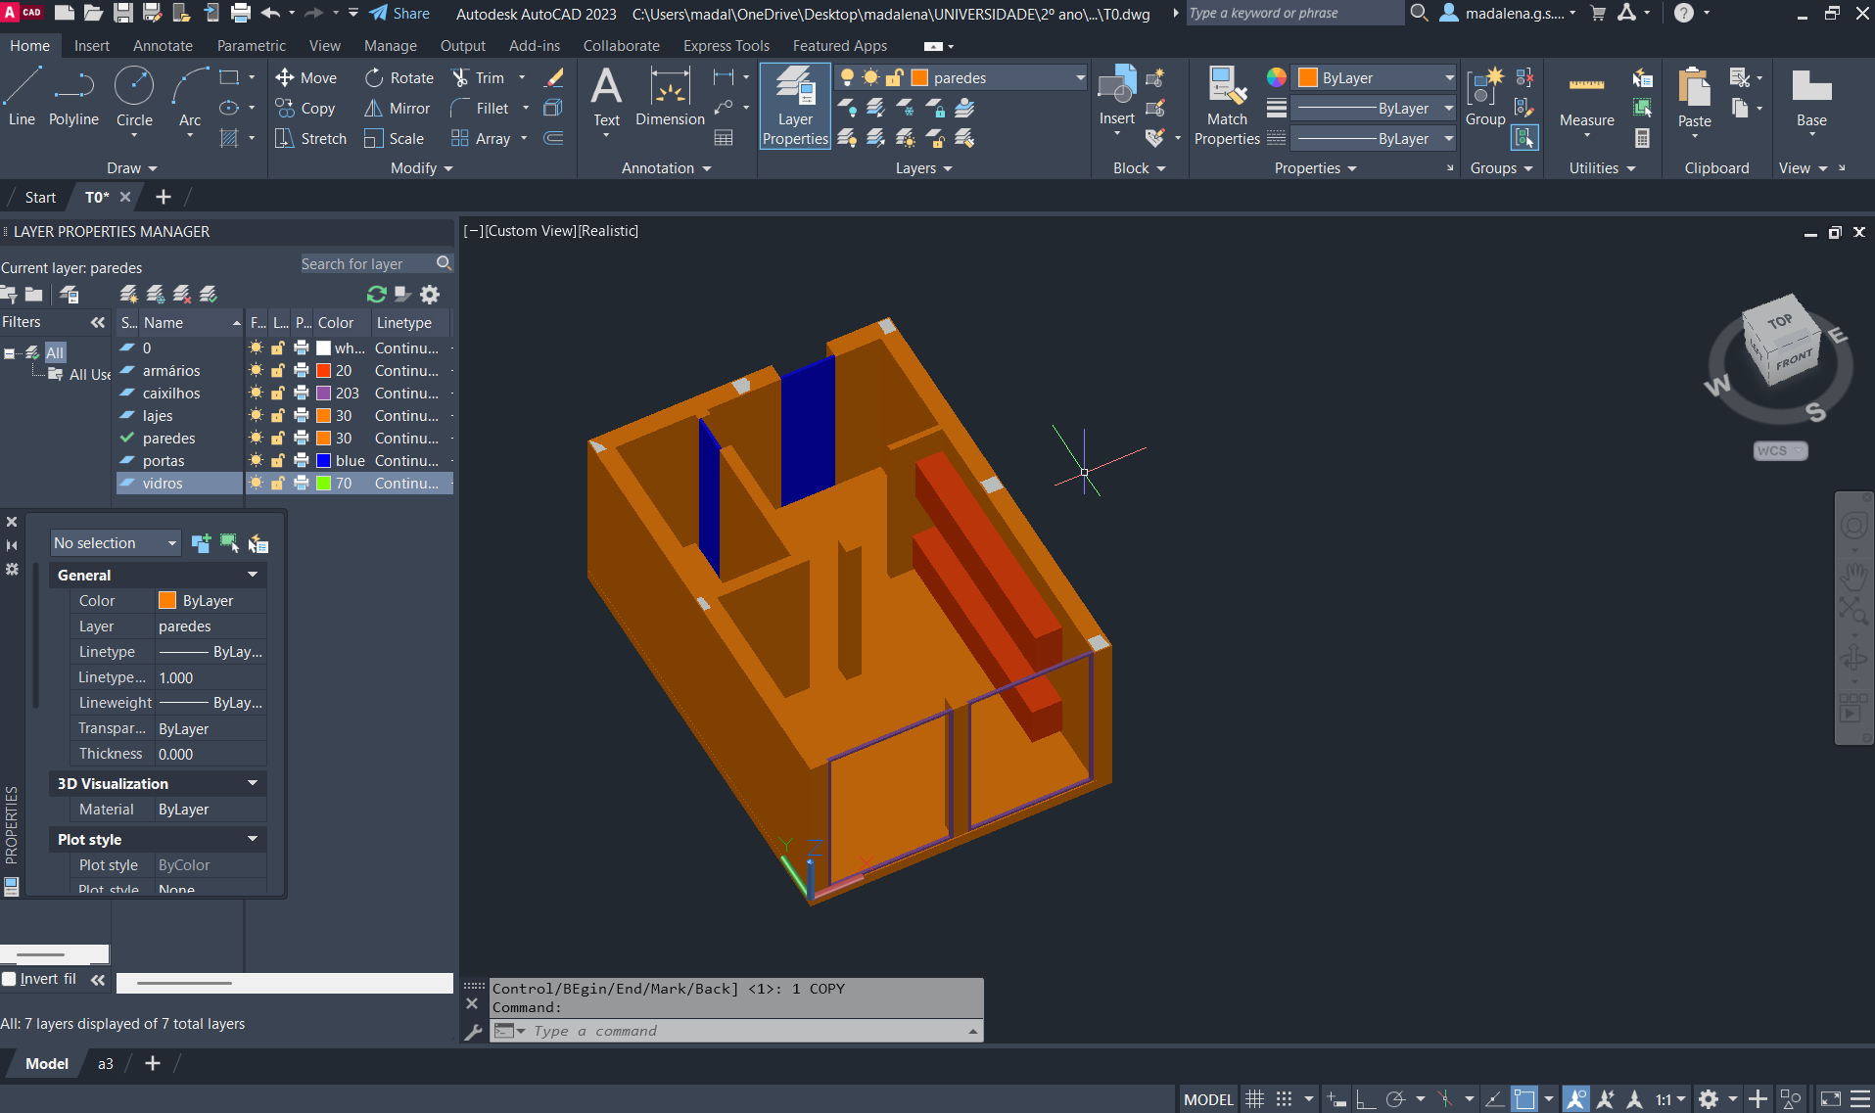Toggle lock for the portas layer

tap(278, 461)
